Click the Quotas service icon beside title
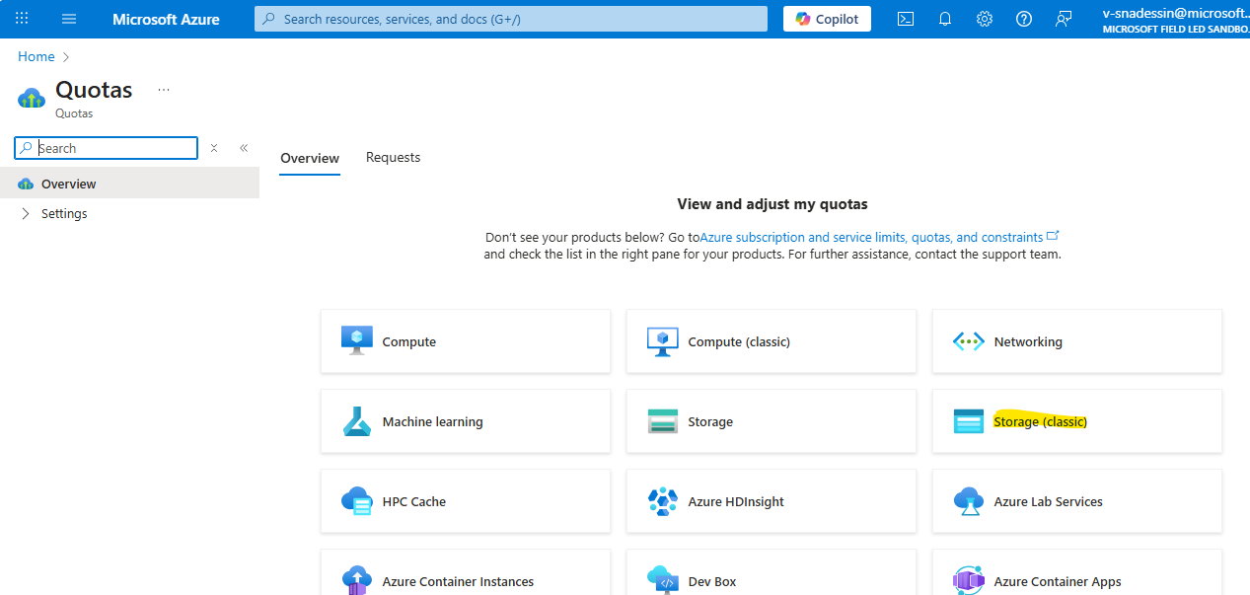Image resolution: width=1250 pixels, height=595 pixels. click(x=32, y=98)
